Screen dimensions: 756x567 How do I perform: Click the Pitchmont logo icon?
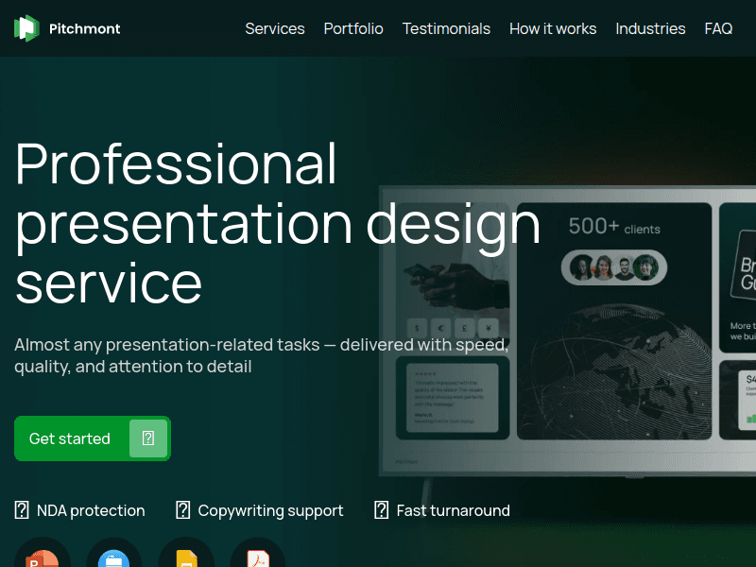[26, 28]
